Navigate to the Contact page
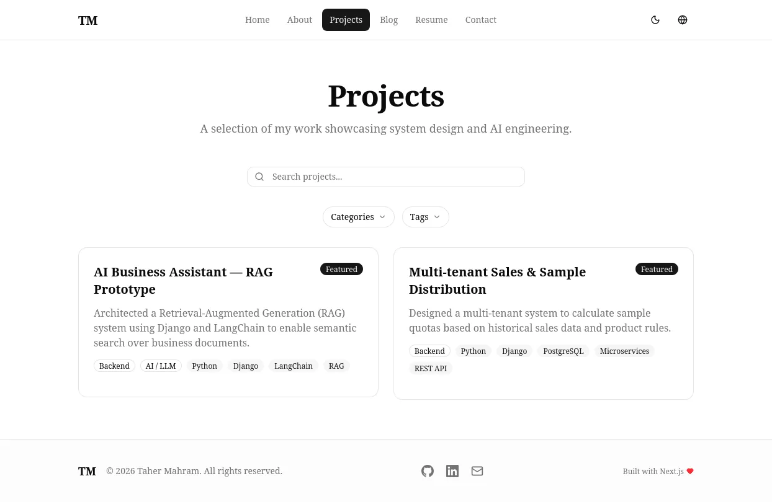This screenshot has width=772, height=502. [x=481, y=20]
